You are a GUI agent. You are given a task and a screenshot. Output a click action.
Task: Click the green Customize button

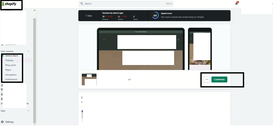[x=219, y=79]
